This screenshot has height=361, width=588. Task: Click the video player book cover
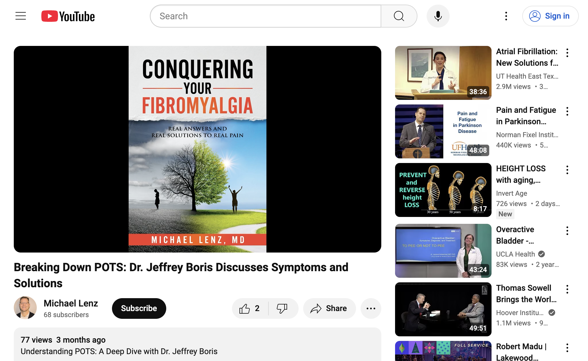click(x=198, y=149)
